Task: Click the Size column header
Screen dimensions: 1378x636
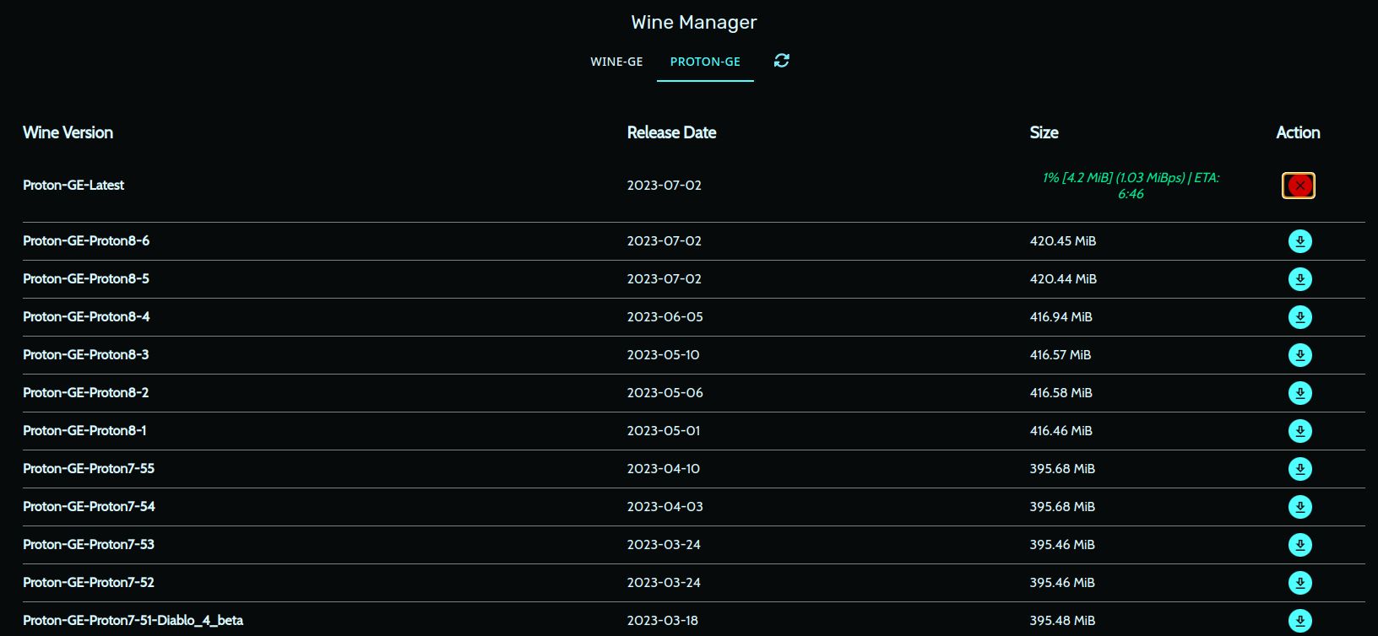Action: (x=1044, y=132)
